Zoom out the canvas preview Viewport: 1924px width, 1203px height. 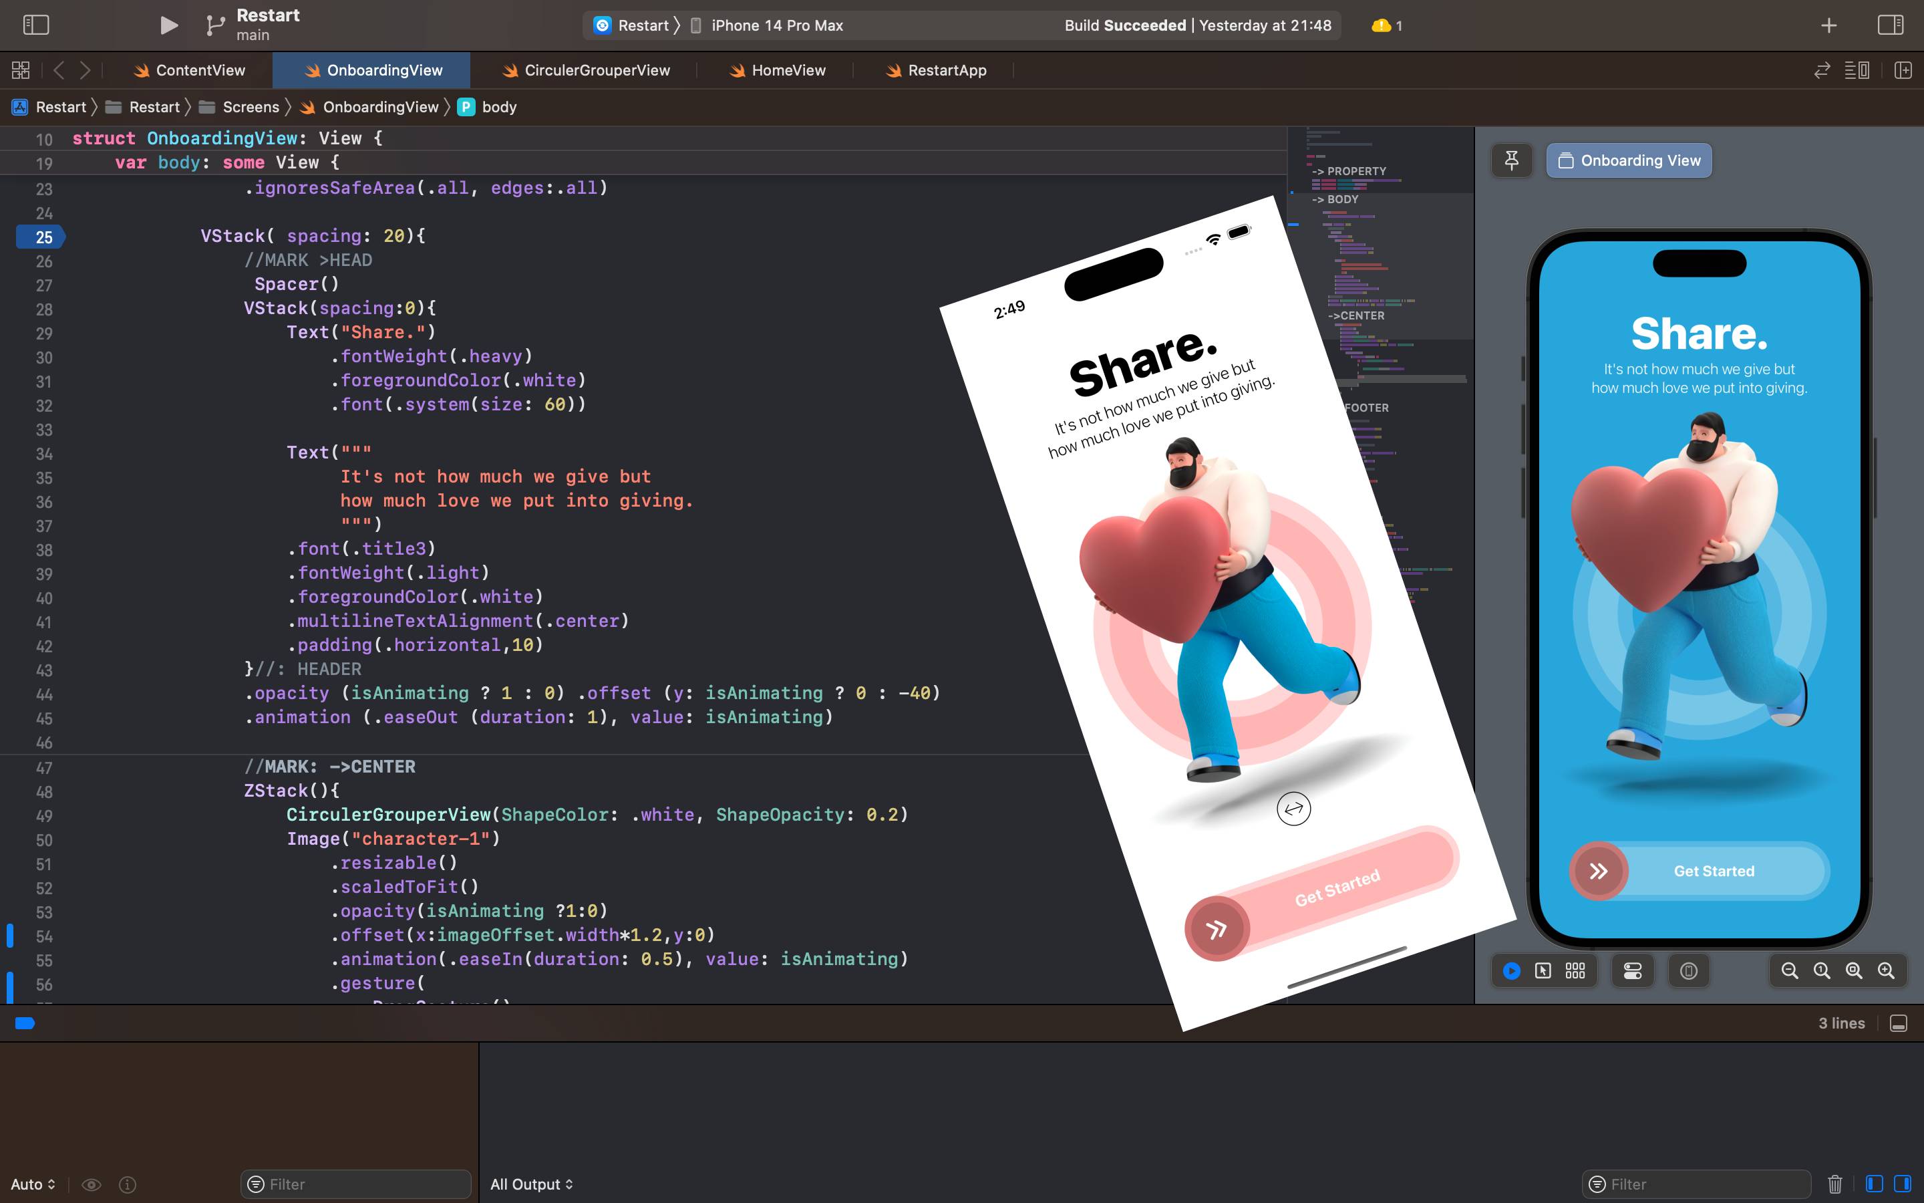click(x=1790, y=970)
